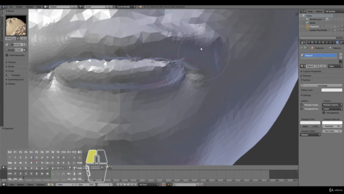Open the Render properties tab icon
Viewport: 344px width, 194px height.
309,43
